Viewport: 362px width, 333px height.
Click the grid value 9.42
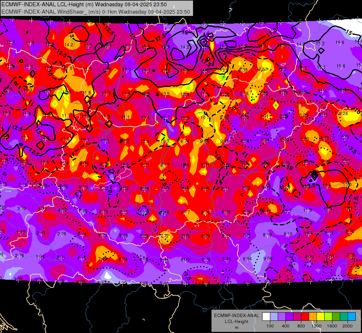(267, 211)
